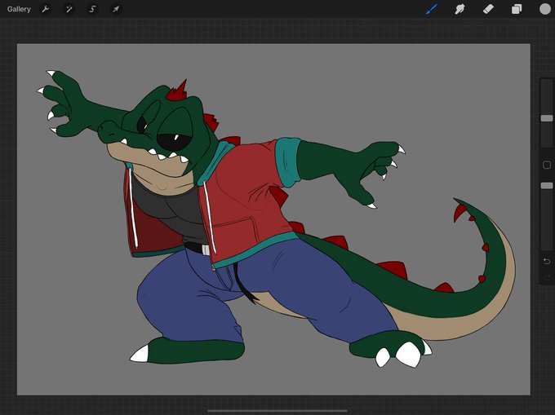555x415 pixels.
Task: Select the Brush tool
Action: tap(432, 9)
